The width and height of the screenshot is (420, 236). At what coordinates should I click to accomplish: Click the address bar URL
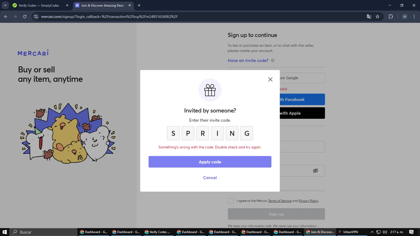click(109, 16)
